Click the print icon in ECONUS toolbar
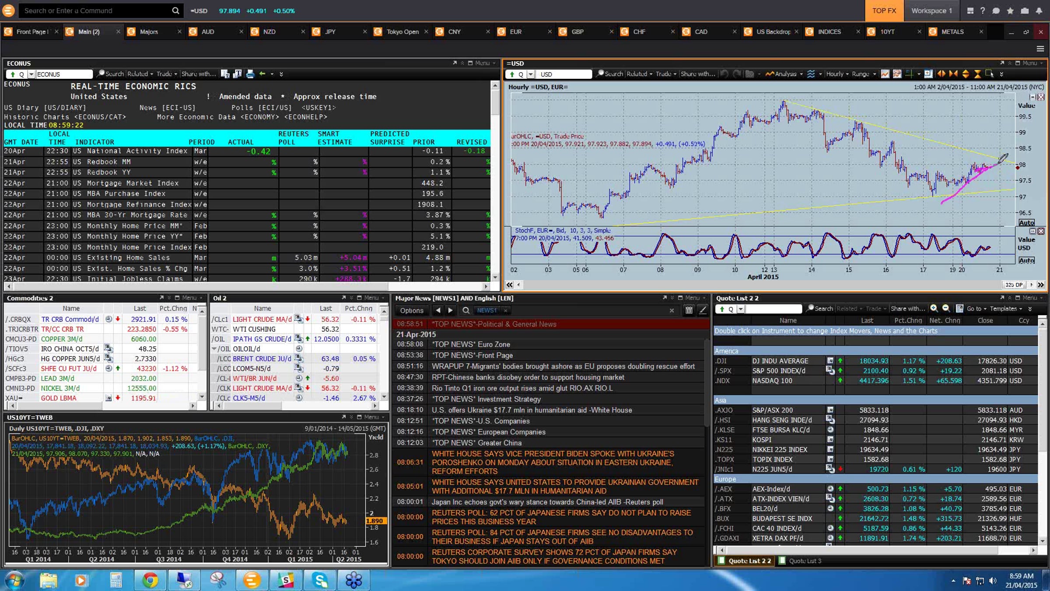 coord(250,74)
